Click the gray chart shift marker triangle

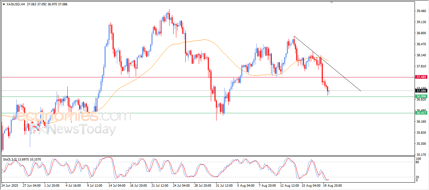coord(332,2)
